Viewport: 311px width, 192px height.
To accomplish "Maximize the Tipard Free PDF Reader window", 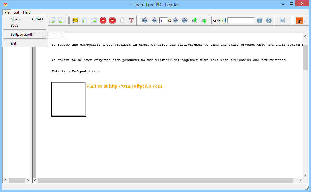I will pyautogui.click(x=291, y=4).
